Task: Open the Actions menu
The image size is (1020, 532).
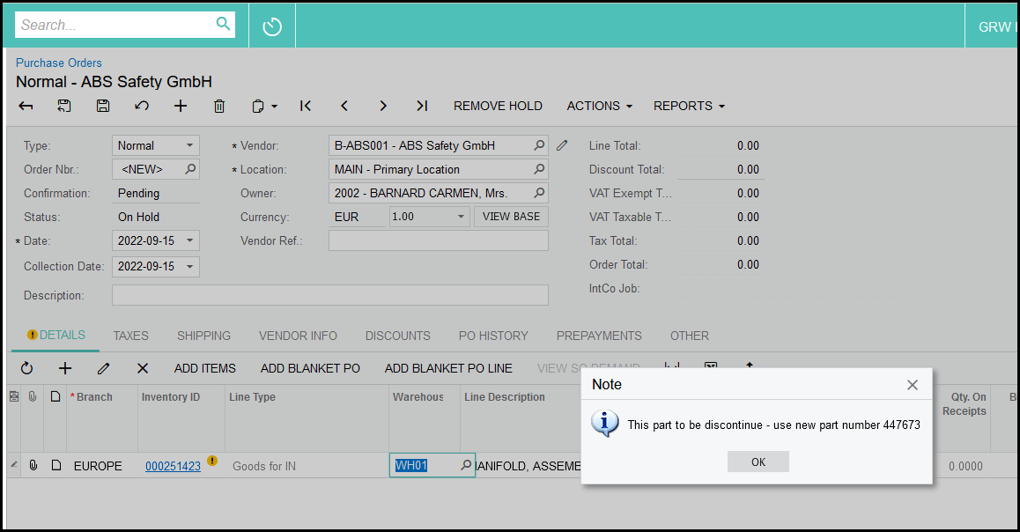Action: (599, 106)
